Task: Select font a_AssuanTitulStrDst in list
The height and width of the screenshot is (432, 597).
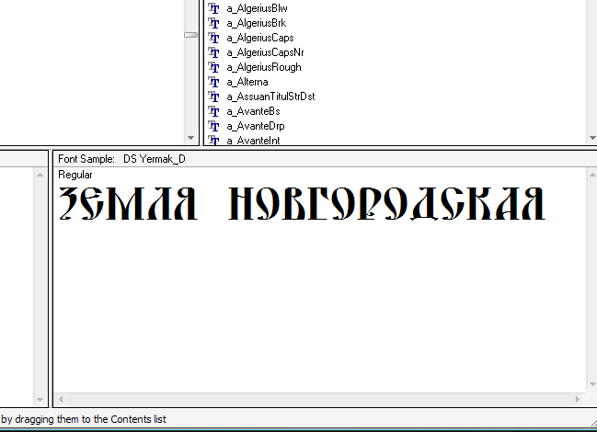Action: pyautogui.click(x=270, y=97)
